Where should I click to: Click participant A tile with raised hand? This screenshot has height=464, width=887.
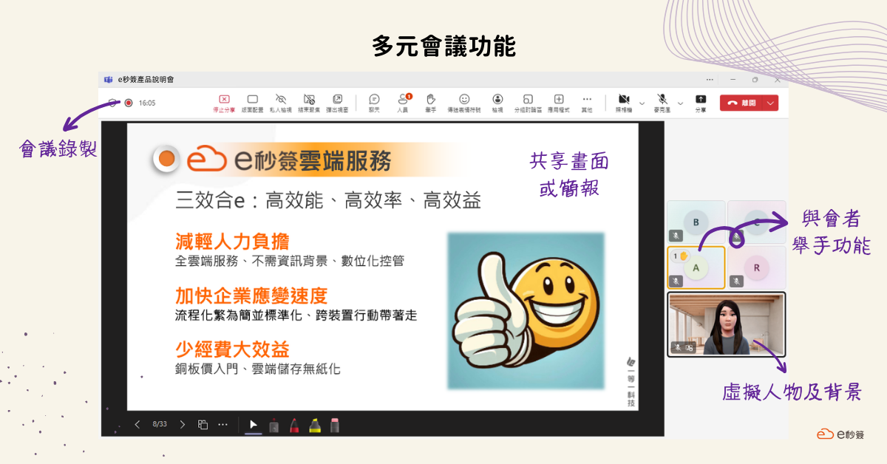[x=696, y=267]
